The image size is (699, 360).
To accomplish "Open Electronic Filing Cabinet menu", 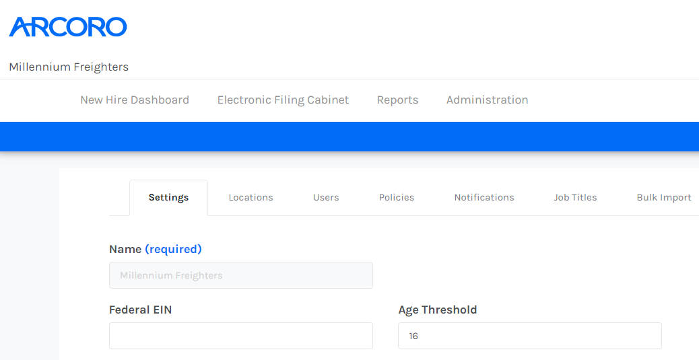I will 283,100.
